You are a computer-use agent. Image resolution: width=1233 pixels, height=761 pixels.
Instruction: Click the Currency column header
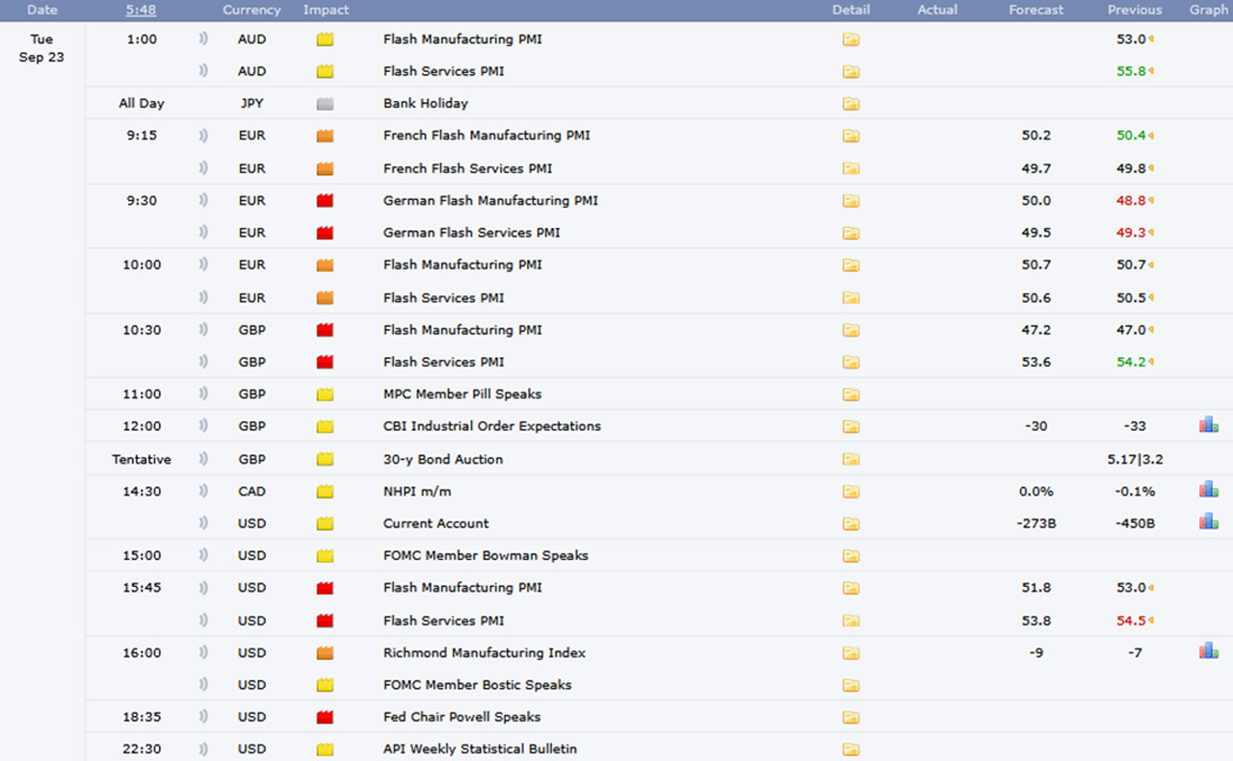251,10
